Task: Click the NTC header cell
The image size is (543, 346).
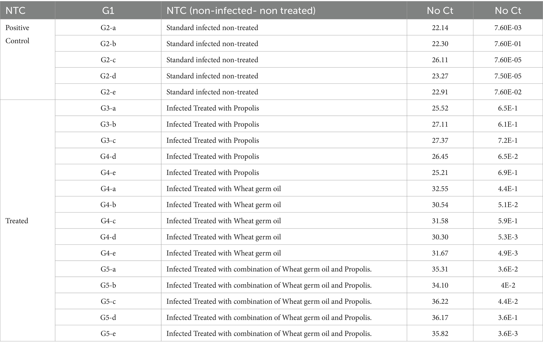Action: click(28, 10)
